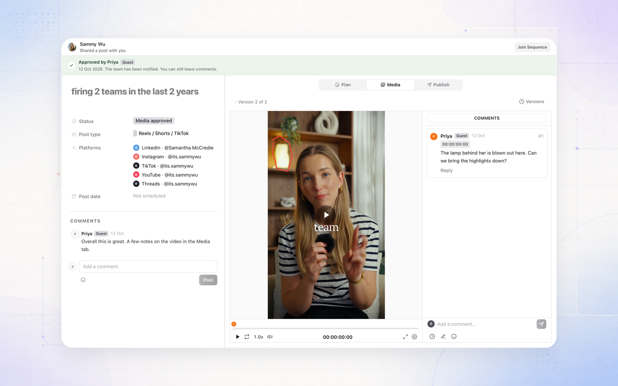
Task: Click the COMMENTS header in media panel
Action: point(487,118)
